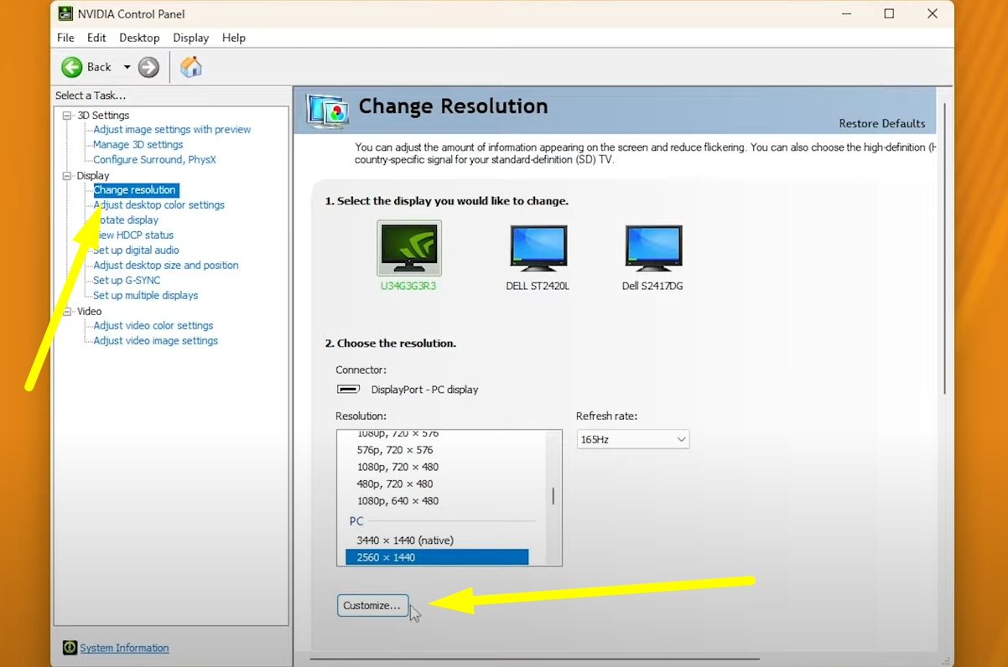Click the Forward arrow toolbar icon

tap(148, 67)
